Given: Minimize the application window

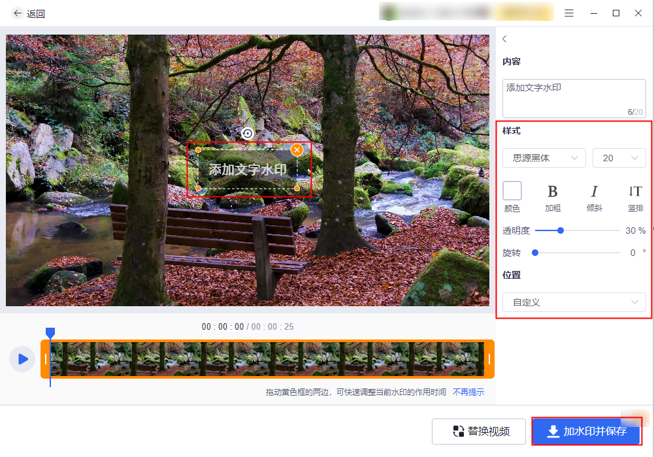Looking at the screenshot, I should (x=593, y=13).
